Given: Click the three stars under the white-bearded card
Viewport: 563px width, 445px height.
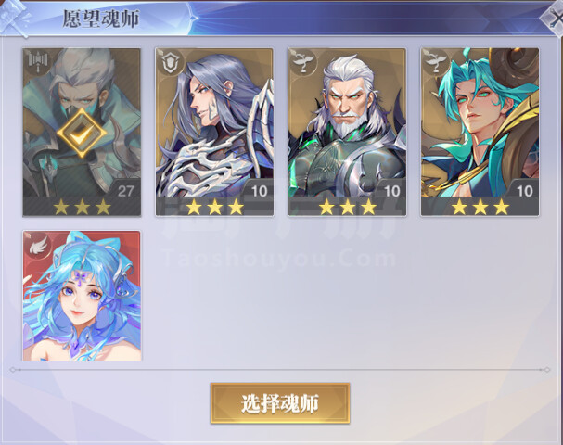Looking at the screenshot, I should point(348,207).
